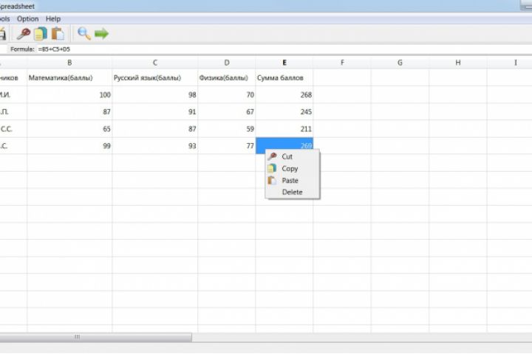532x354 pixels.
Task: Click the Copy toolbar icon
Action: click(x=41, y=33)
